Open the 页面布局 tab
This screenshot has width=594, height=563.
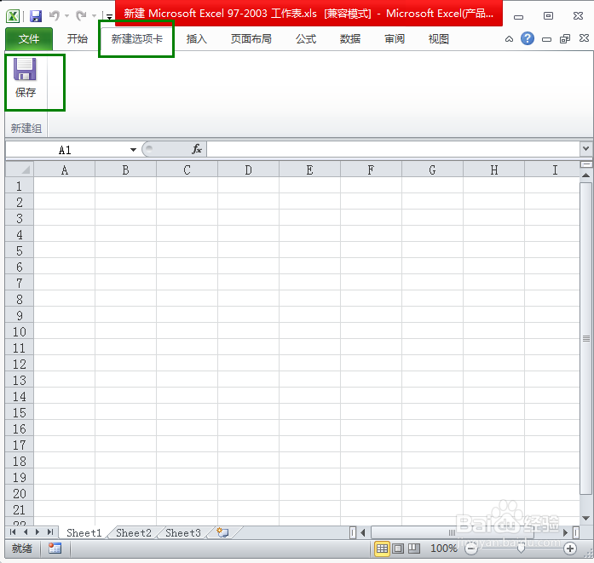pos(251,39)
